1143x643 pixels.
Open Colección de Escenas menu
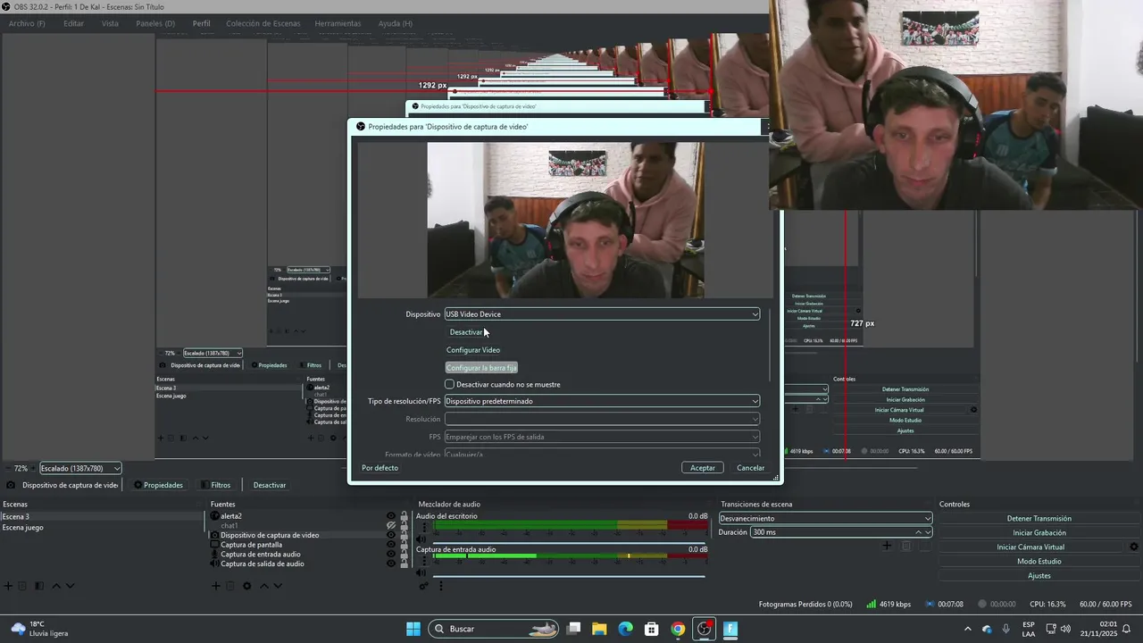click(263, 23)
